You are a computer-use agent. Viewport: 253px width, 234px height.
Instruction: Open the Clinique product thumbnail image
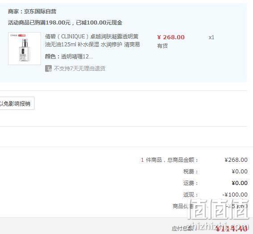click(25, 49)
